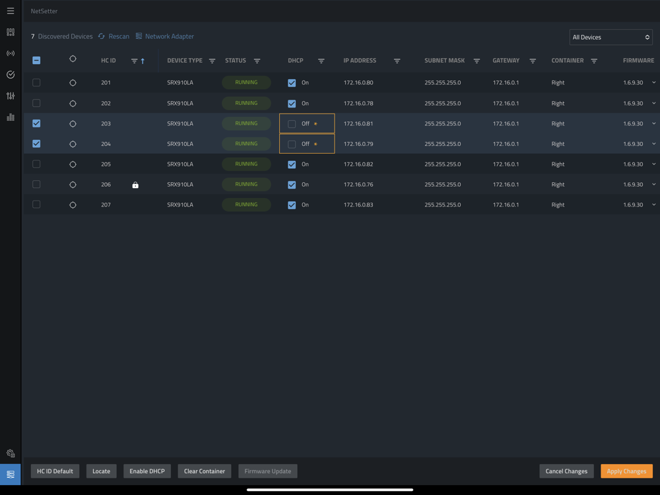Expand firmware chevron for device 206
This screenshot has height=495, width=660.
click(x=653, y=184)
